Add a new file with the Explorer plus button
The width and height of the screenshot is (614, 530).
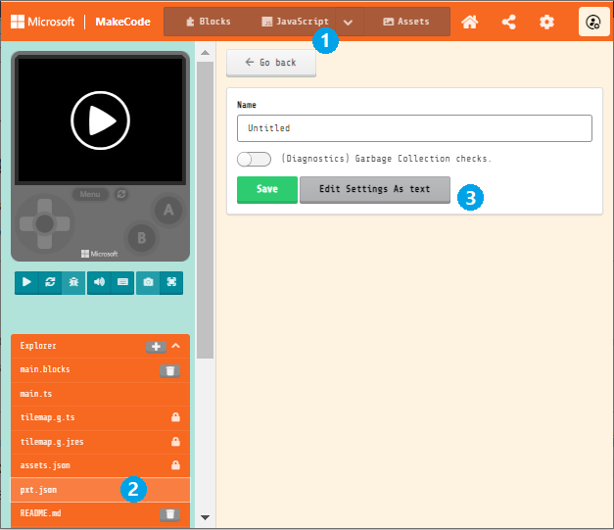point(156,347)
